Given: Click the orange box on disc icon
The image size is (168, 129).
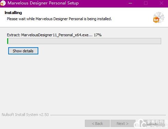Looking at the screenshot, I should (x=156, y=20).
